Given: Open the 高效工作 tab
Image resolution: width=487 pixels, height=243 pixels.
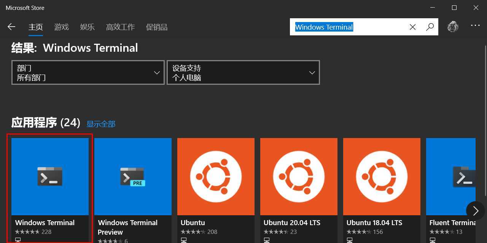Looking at the screenshot, I should coord(121,27).
